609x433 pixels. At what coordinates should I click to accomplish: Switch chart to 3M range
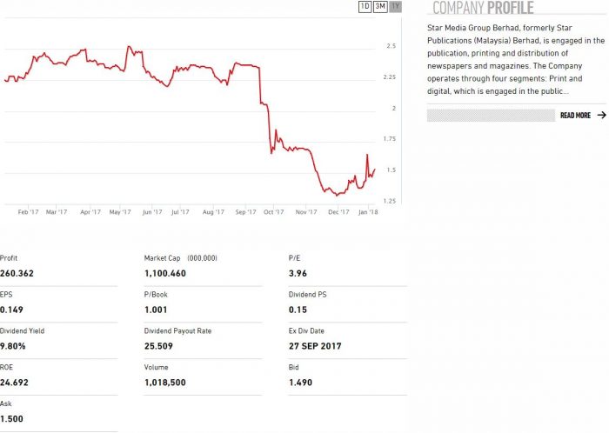(x=380, y=7)
